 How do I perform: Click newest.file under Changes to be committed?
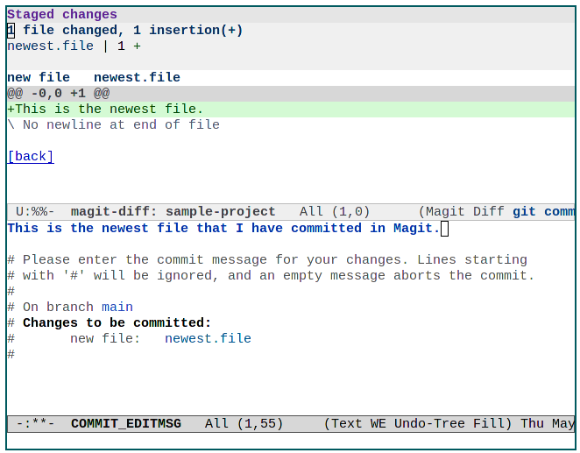(208, 339)
